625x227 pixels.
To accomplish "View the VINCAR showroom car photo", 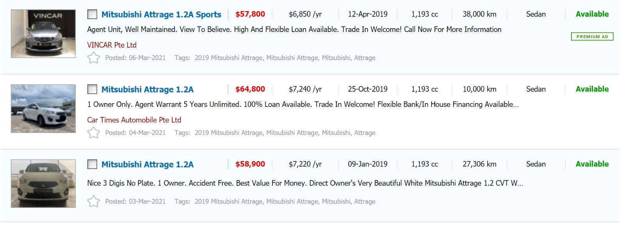I will 43,34.
